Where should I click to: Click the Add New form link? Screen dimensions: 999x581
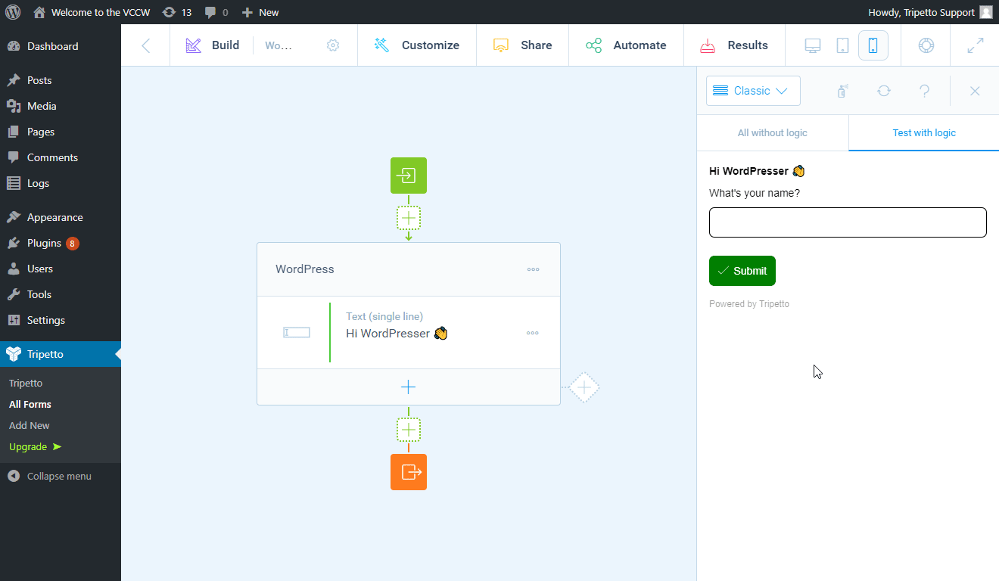pos(30,425)
